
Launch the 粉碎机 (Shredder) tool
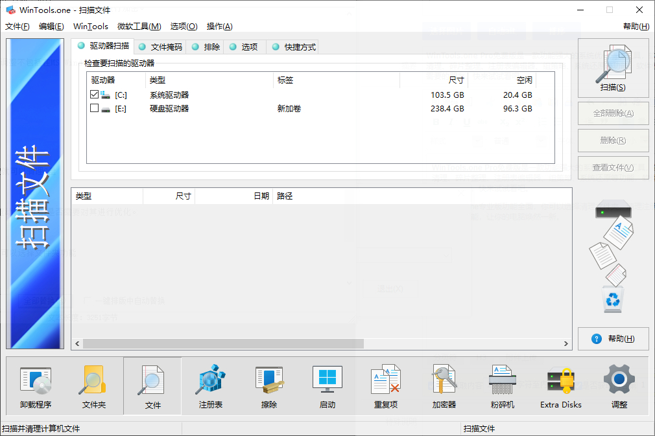(502, 386)
